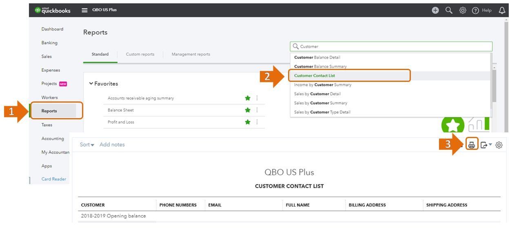This screenshot has width=510, height=235.
Task: Open Expenses in the sidebar
Action: pyautogui.click(x=51, y=70)
